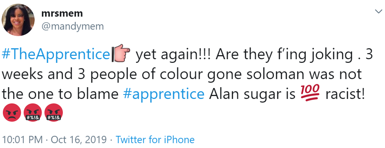The height and width of the screenshot is (148, 385).
Task: Open the mrsmem profile avatar picture
Action: click(18, 20)
